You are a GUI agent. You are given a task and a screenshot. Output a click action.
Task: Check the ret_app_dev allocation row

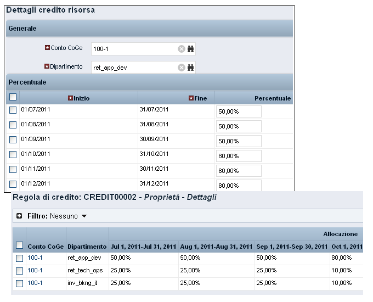20,258
